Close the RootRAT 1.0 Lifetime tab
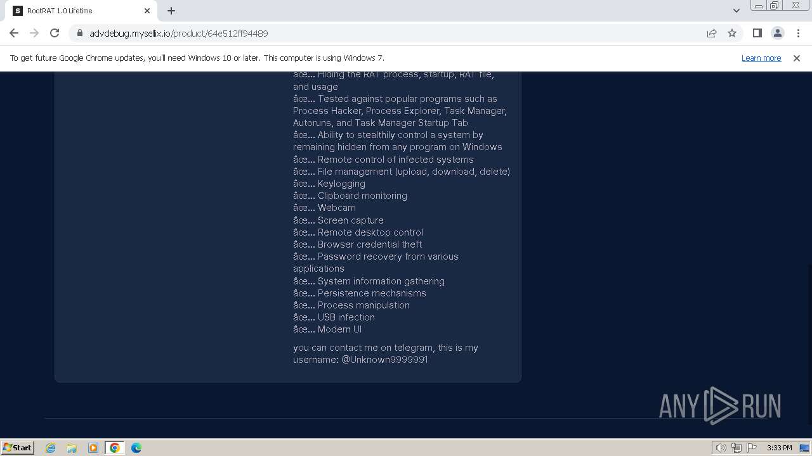 (x=147, y=11)
